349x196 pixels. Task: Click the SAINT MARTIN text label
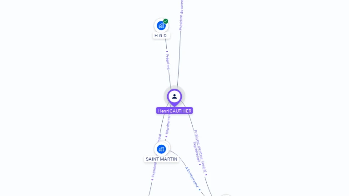161,159
